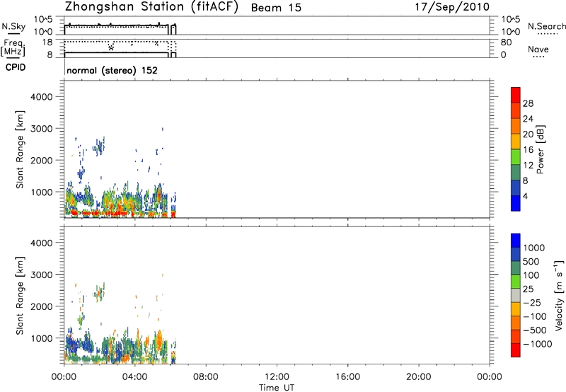Screen dimensions: 566x392
Task: Pick the bright blue bottom Power colorbar swatch
Action: point(516,203)
